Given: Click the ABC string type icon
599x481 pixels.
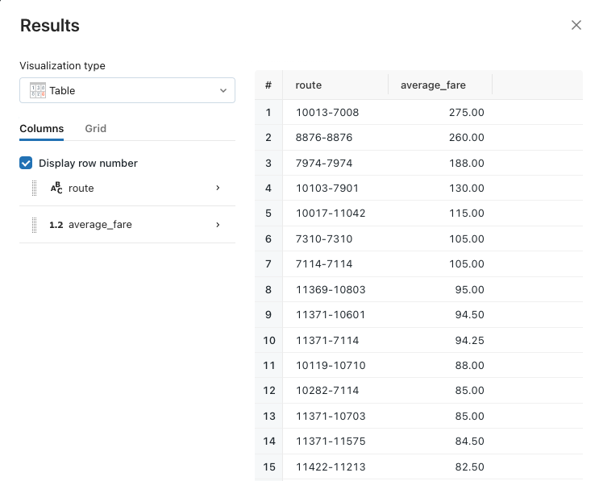Looking at the screenshot, I should click(x=56, y=188).
